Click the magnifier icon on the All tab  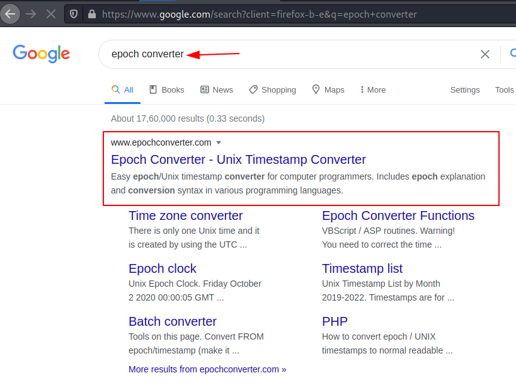(x=115, y=89)
